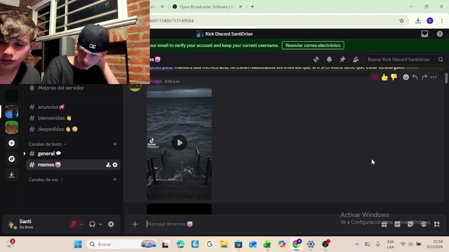Open user settings gear icon
Viewport: 449px width, 252px height.
click(111, 224)
